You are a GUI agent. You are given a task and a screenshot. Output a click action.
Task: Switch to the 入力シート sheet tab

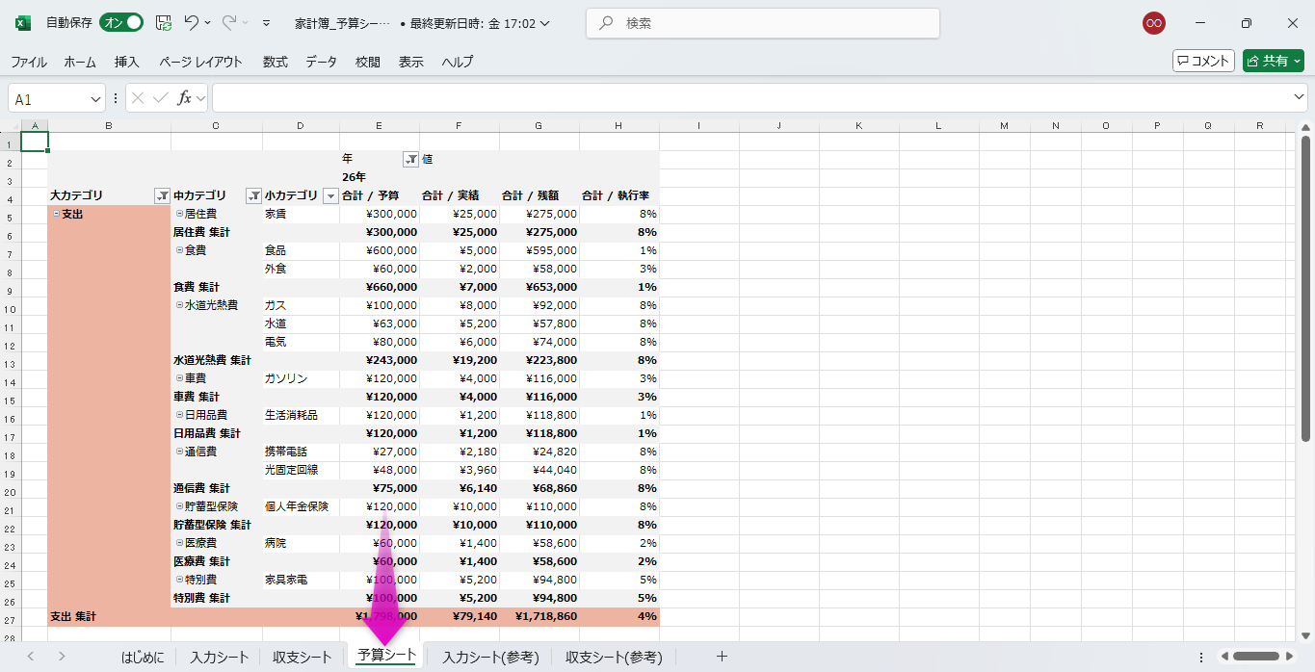(219, 657)
